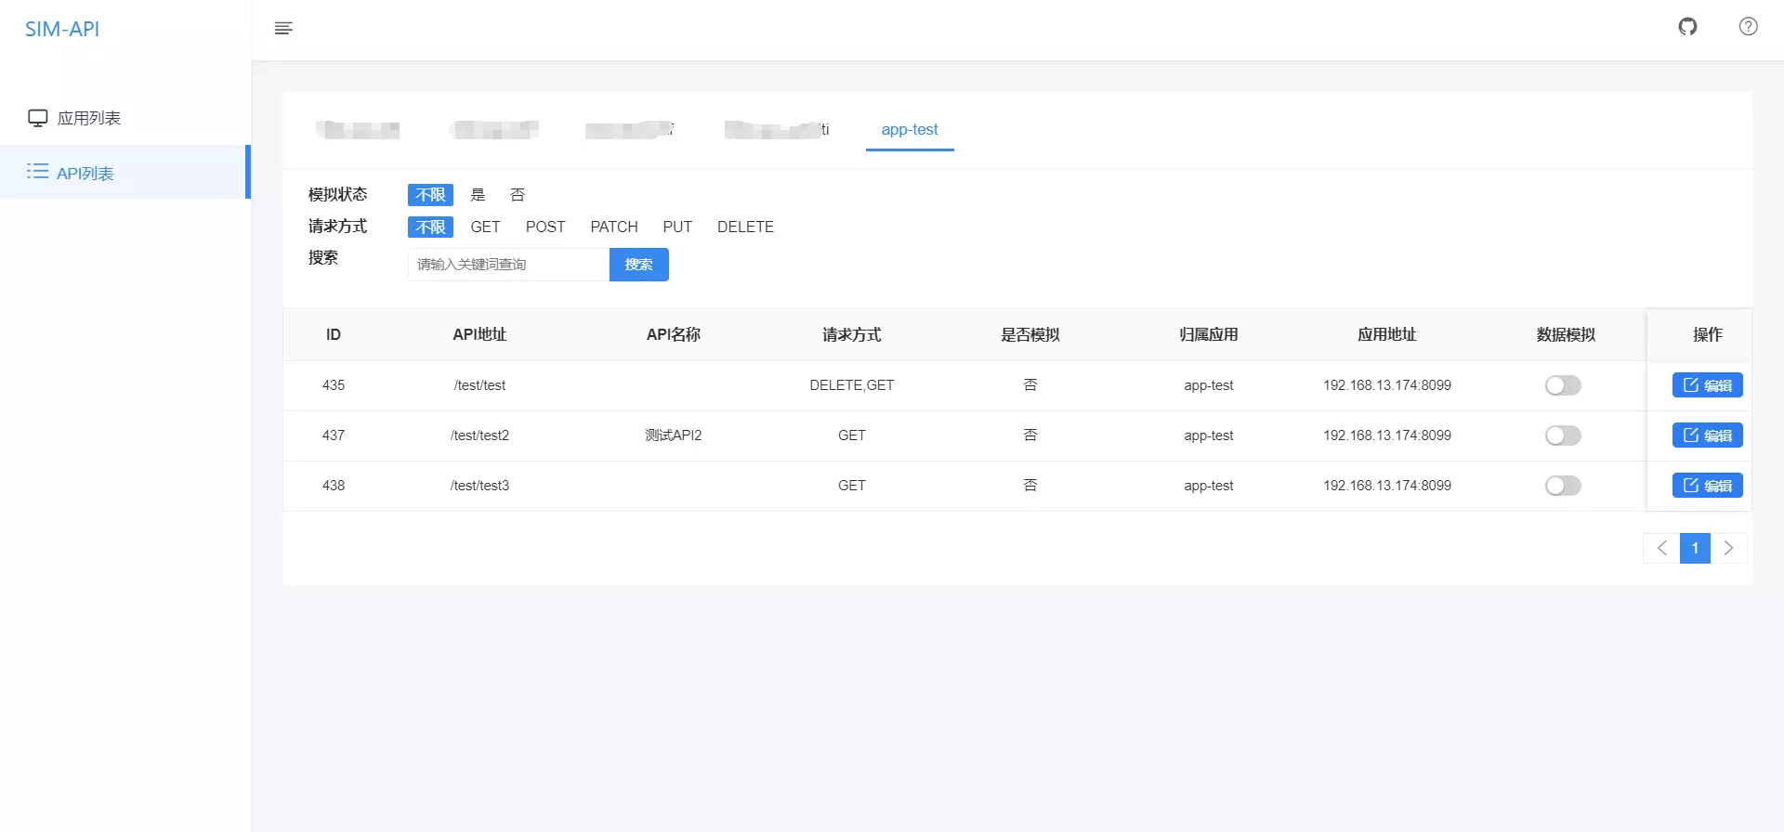Viewport: 1784px width, 832px height.
Task: Click the 否 cell in row 437
Action: (x=1030, y=435)
